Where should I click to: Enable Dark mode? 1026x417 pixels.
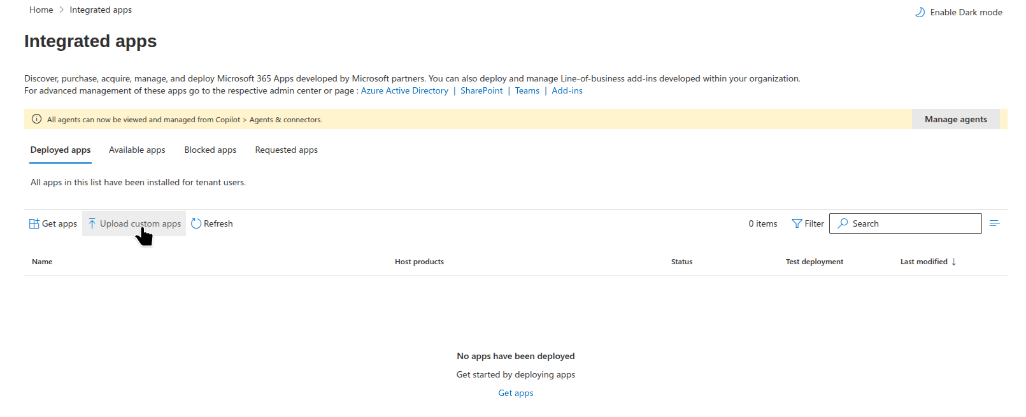pos(958,12)
